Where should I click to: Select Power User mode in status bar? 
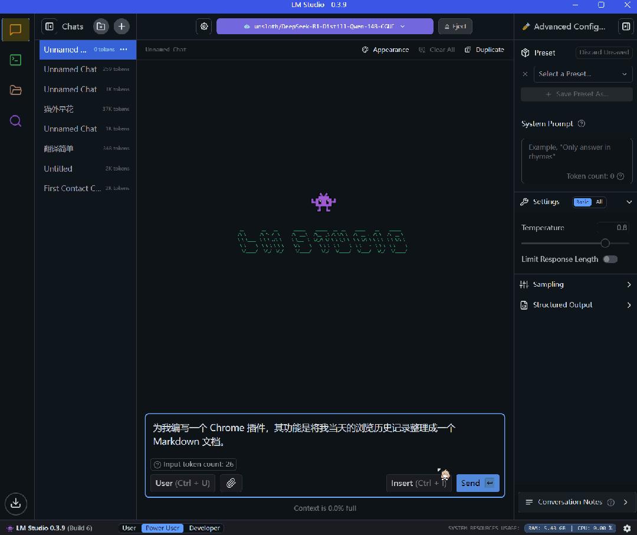pyautogui.click(x=163, y=528)
